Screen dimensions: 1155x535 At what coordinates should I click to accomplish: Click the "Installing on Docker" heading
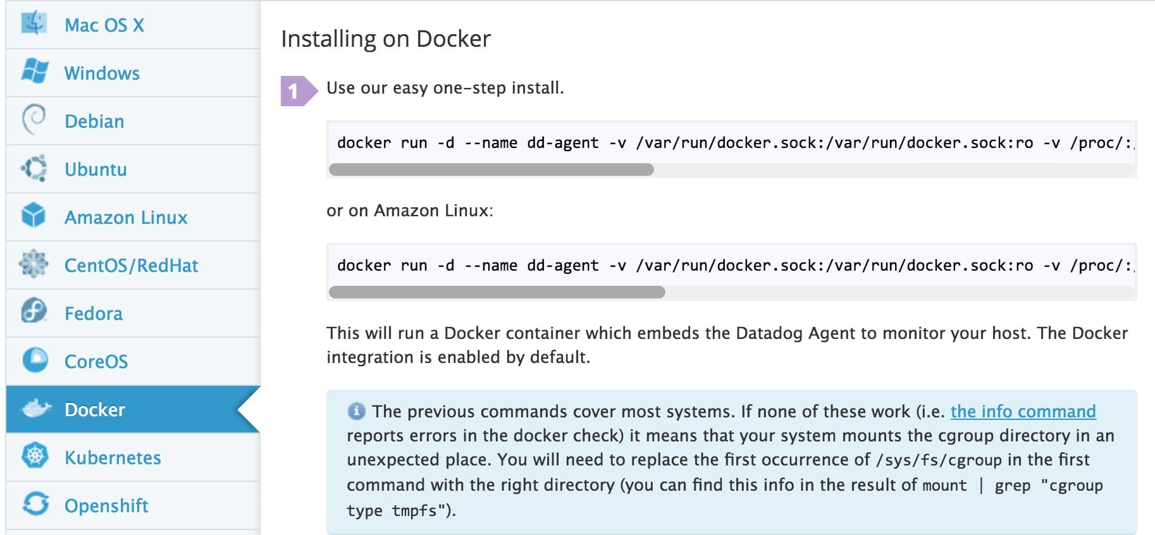pos(386,39)
